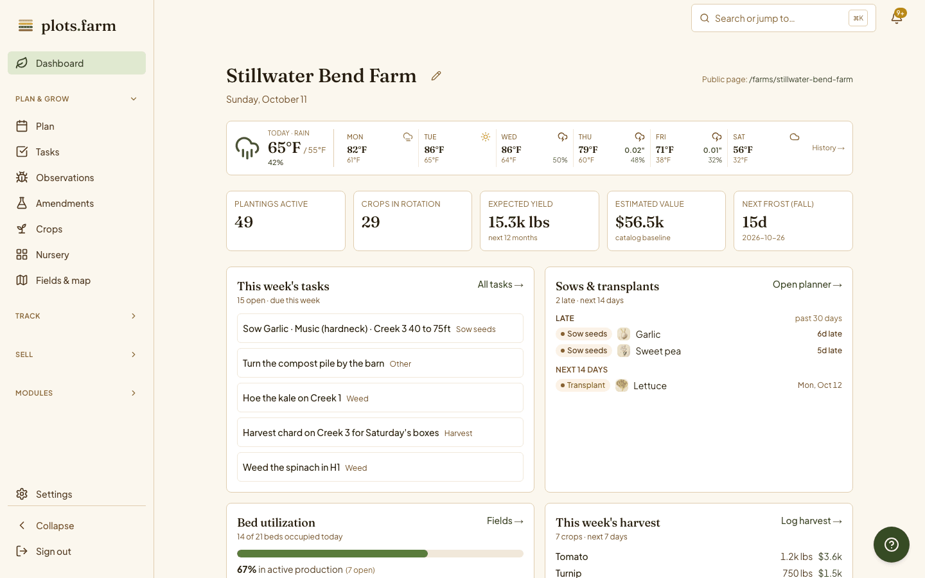This screenshot has width=925, height=578.
Task: Go to Dashboard in the sidebar
Action: [76, 63]
